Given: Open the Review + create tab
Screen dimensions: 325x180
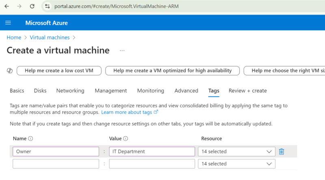Looking at the screenshot, I should (247, 91).
